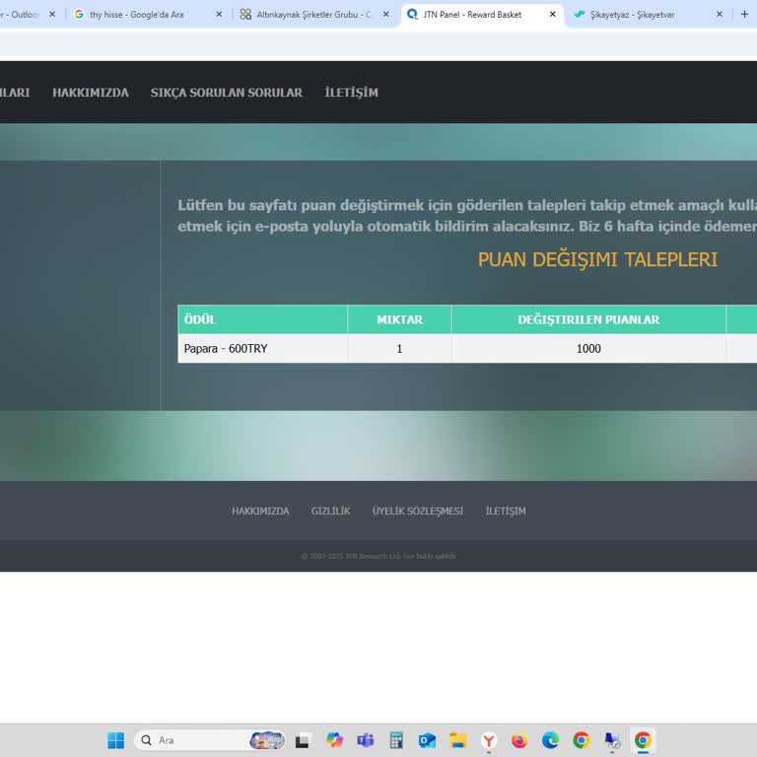Open Microsoft Edge from the taskbar
The image size is (757, 757).
pyautogui.click(x=550, y=740)
